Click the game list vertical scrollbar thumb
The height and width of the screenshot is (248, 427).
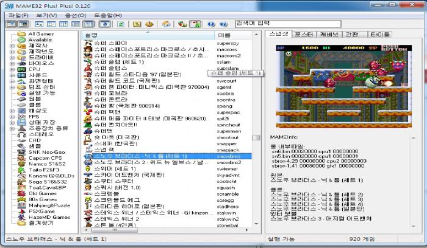pos(256,137)
